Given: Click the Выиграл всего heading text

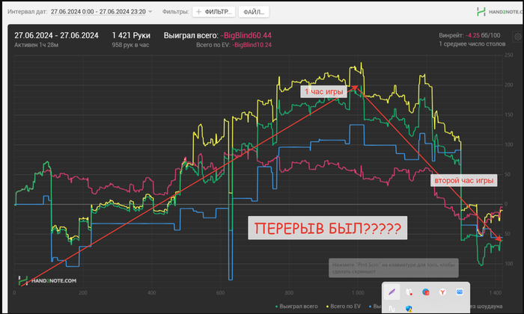Looking at the screenshot, I should coord(191,35).
